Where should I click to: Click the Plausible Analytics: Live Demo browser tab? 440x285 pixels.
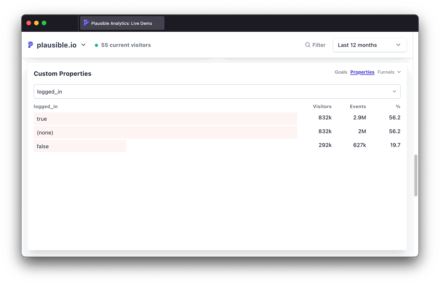[x=122, y=23]
